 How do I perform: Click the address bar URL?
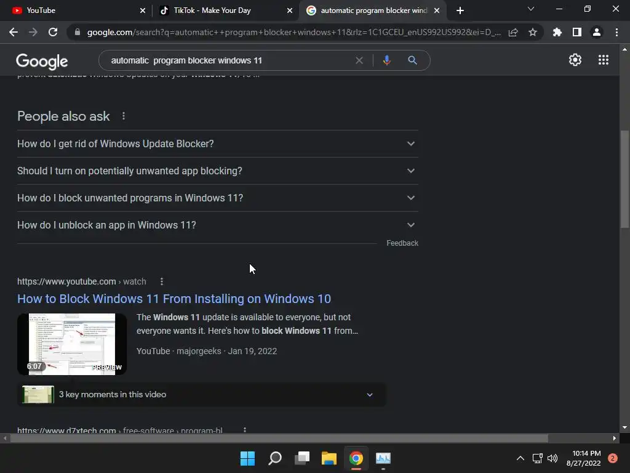tap(293, 32)
